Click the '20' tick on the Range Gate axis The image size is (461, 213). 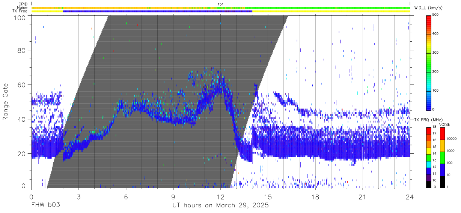[x=22, y=154]
